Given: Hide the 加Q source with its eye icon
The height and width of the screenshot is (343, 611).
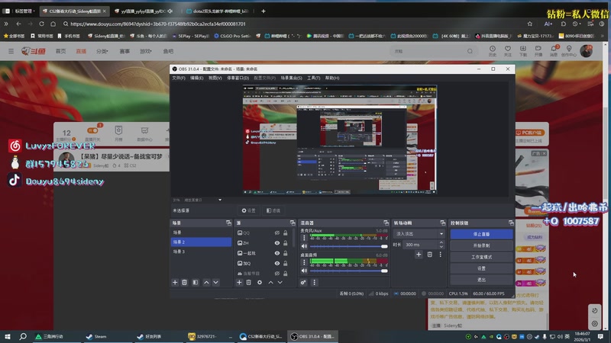Looking at the screenshot, I should [277, 263].
